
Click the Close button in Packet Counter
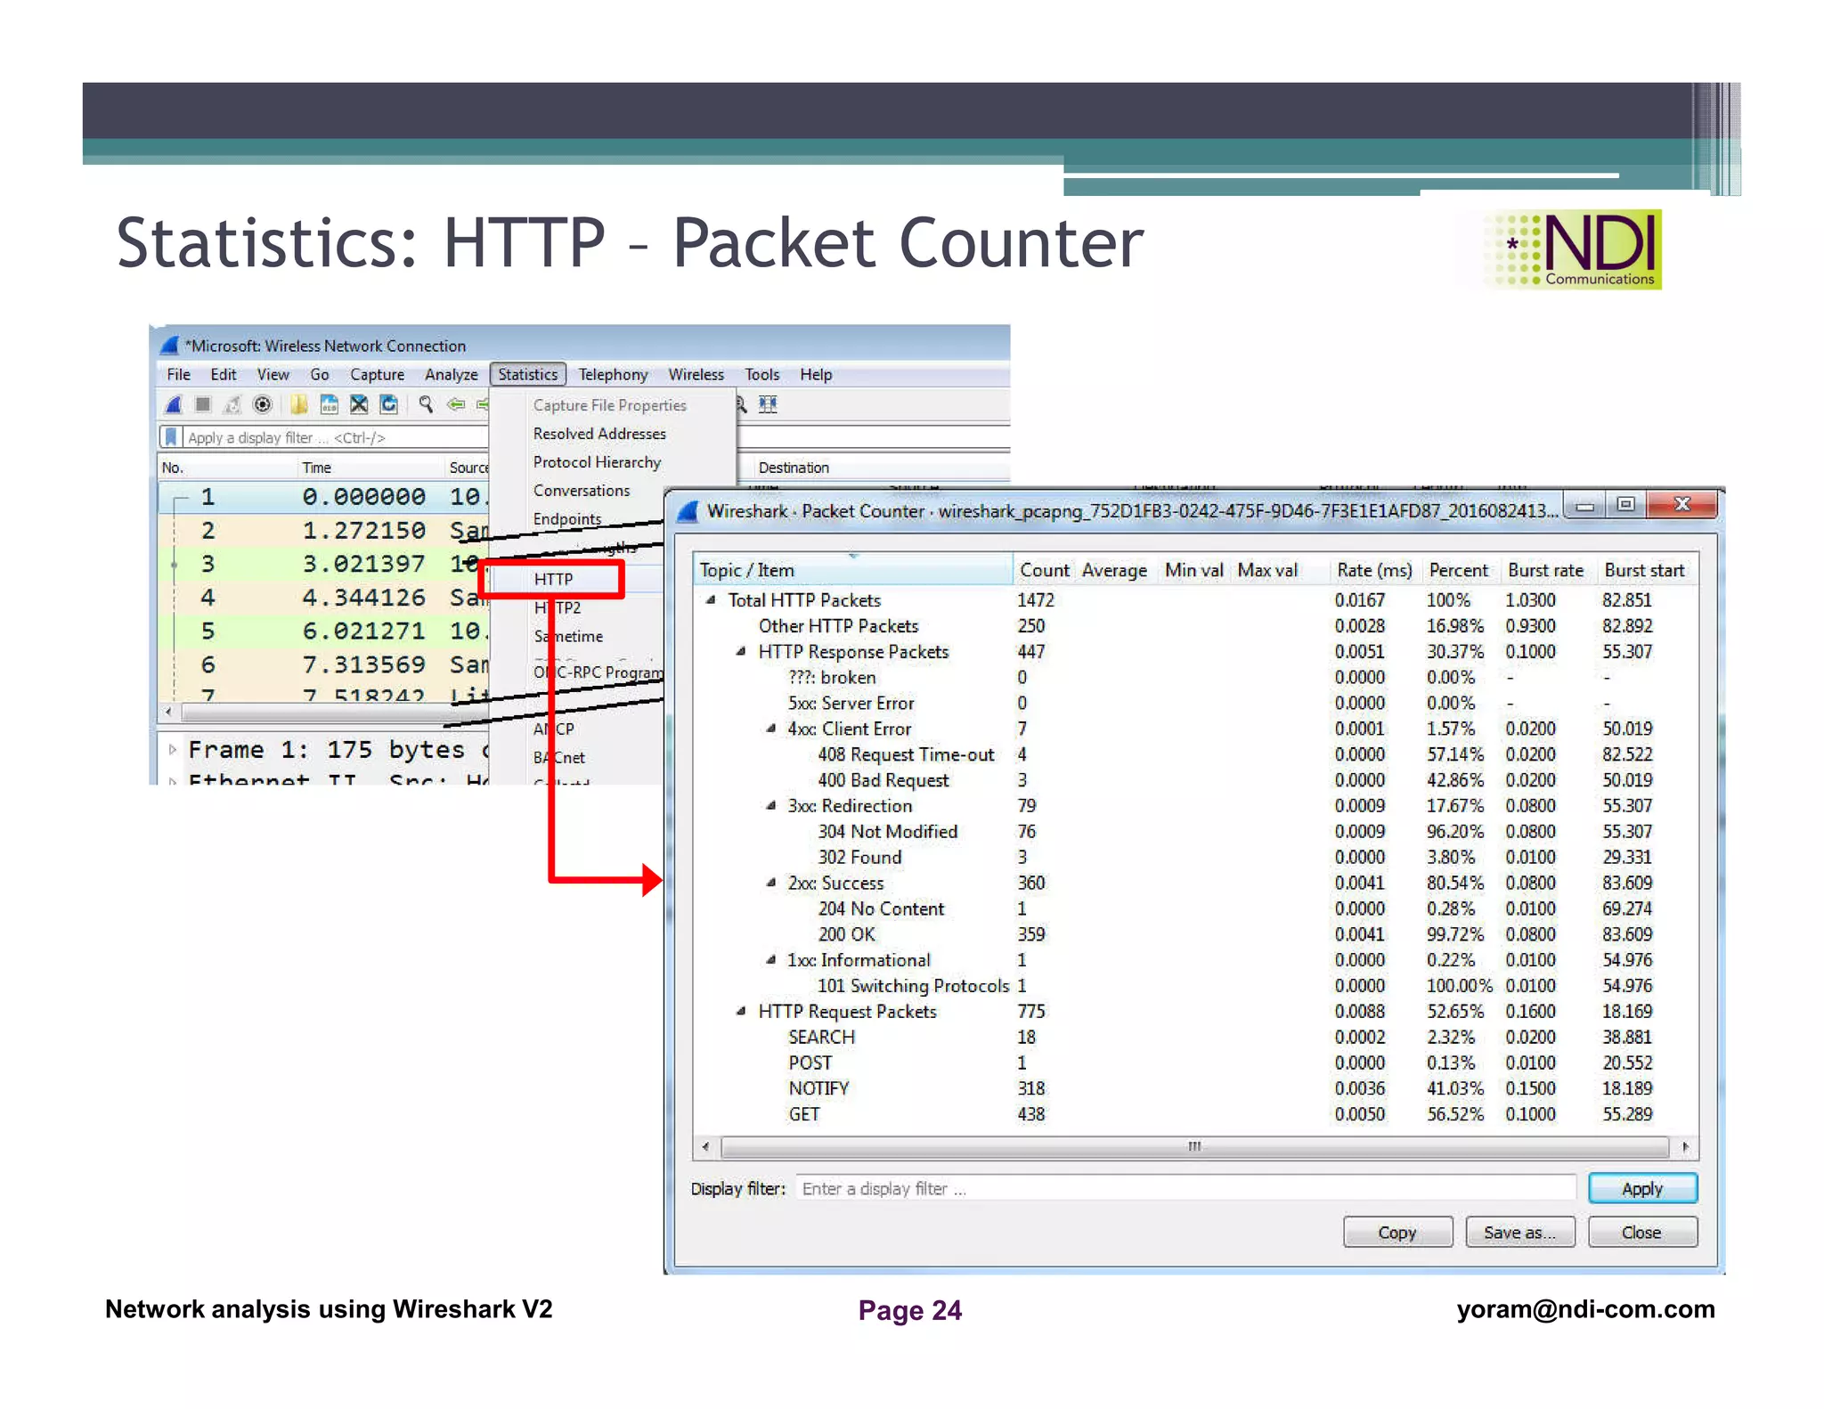pyautogui.click(x=1642, y=1233)
